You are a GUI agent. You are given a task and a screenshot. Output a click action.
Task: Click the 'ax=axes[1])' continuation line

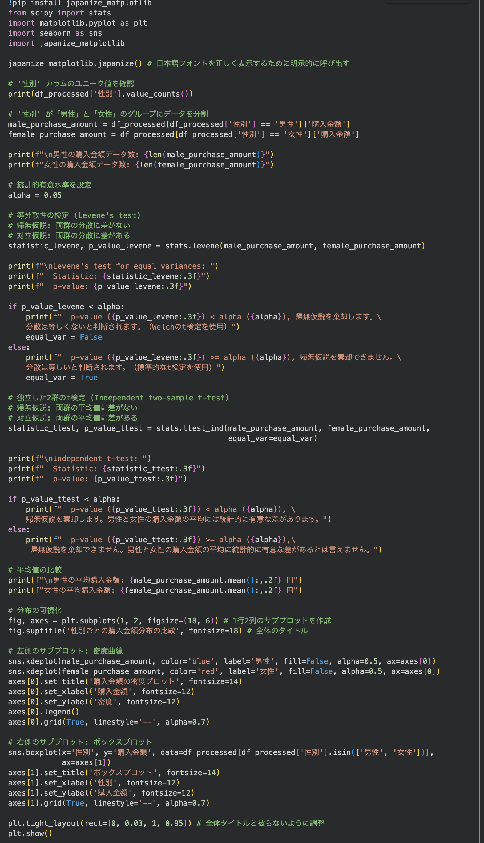coord(86,762)
